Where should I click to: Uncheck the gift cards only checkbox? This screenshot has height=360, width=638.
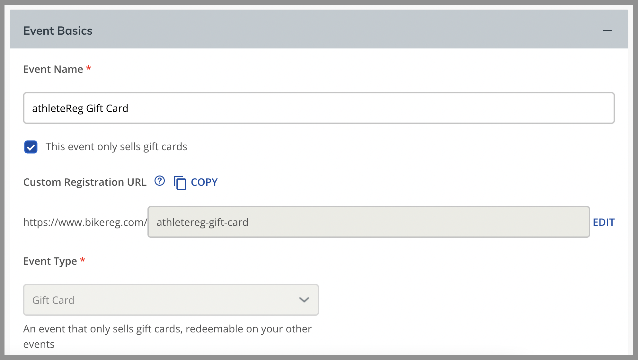(31, 147)
